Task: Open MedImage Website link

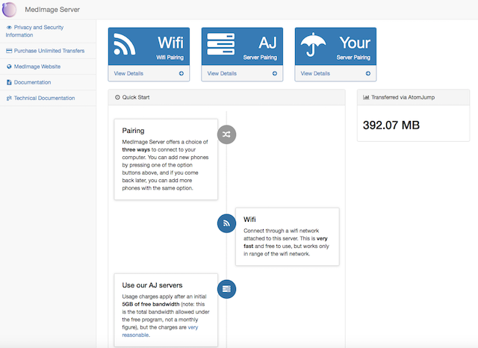Action: click(37, 66)
